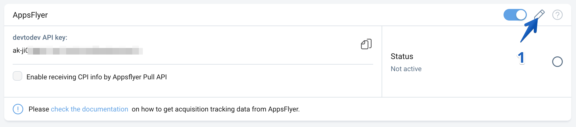
Task: Click the blue number 1 marker
Action: [x=521, y=58]
